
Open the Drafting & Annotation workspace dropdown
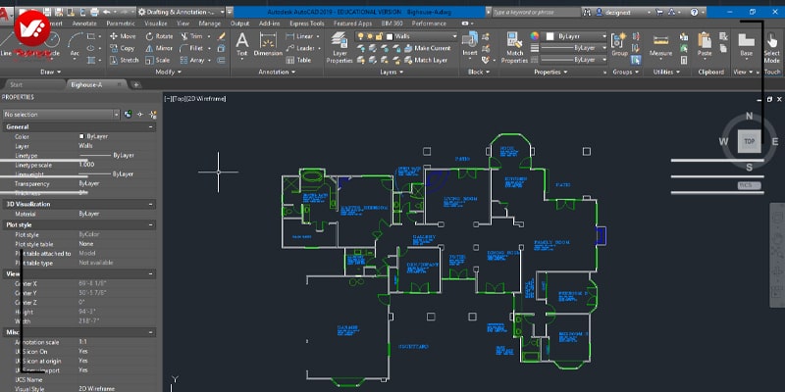[x=182, y=12]
